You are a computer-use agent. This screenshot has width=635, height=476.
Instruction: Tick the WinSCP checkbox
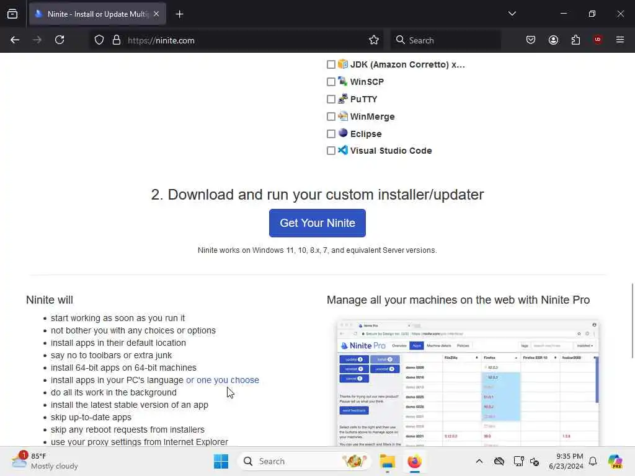331,82
